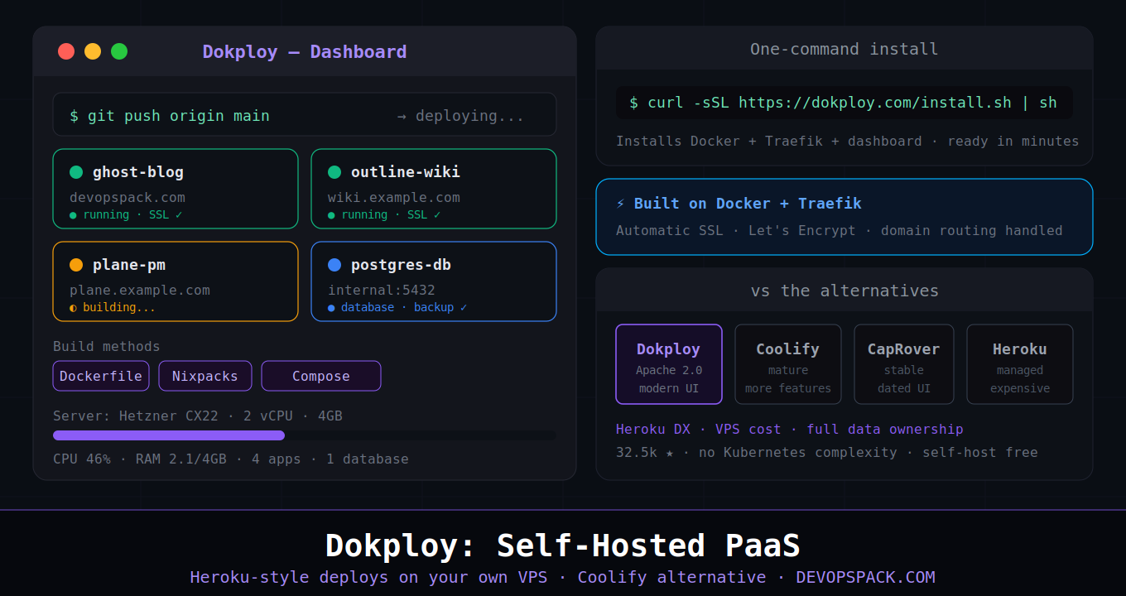Click the 'Built on Docker + Traefik' banner

coord(844,217)
